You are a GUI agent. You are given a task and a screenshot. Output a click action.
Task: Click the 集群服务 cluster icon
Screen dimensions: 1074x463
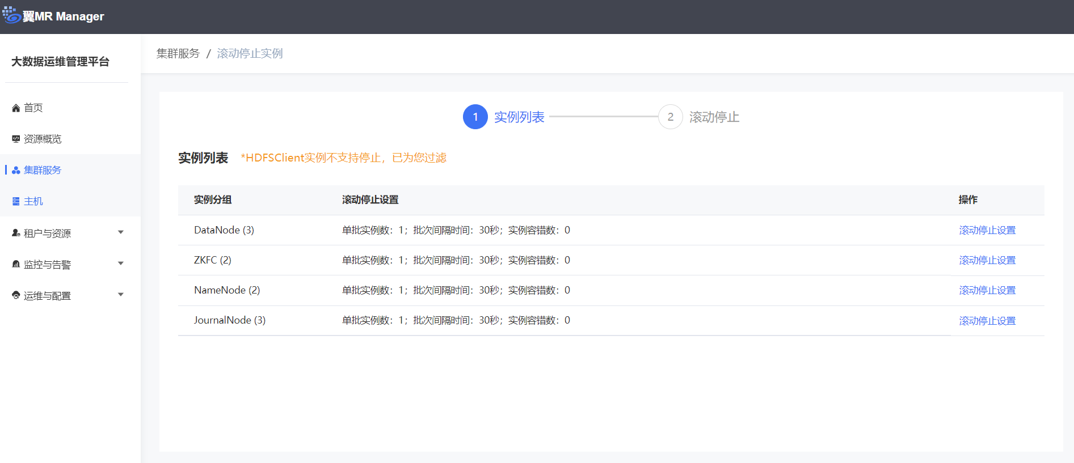[x=16, y=170]
